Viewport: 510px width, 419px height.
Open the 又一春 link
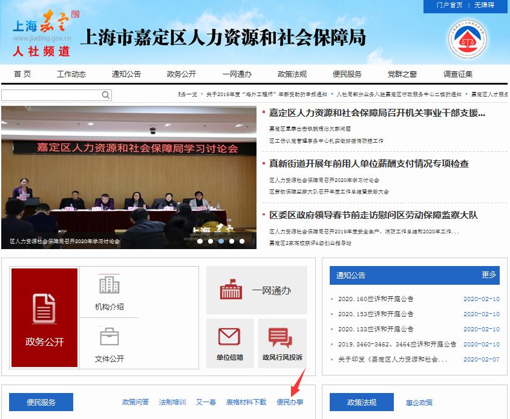click(206, 402)
